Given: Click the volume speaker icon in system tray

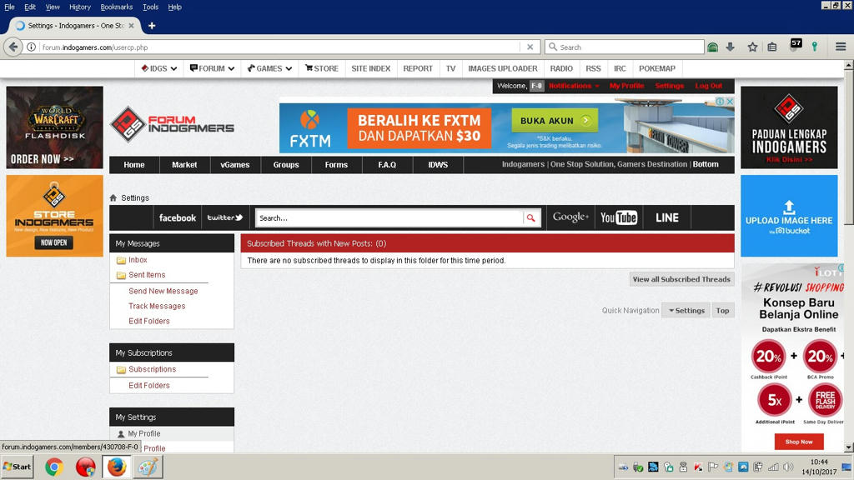Looking at the screenshot, I should click(x=788, y=467).
